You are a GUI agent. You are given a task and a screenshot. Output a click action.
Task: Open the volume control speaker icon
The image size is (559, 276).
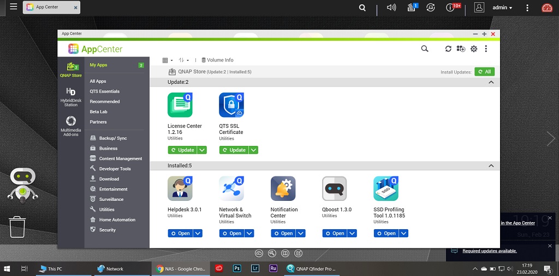point(391,8)
